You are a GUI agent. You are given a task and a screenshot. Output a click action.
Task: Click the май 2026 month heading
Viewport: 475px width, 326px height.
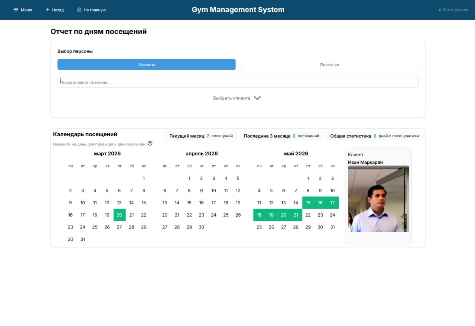pyautogui.click(x=296, y=153)
